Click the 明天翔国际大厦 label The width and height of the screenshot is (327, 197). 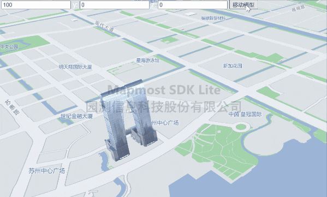coord(75,67)
